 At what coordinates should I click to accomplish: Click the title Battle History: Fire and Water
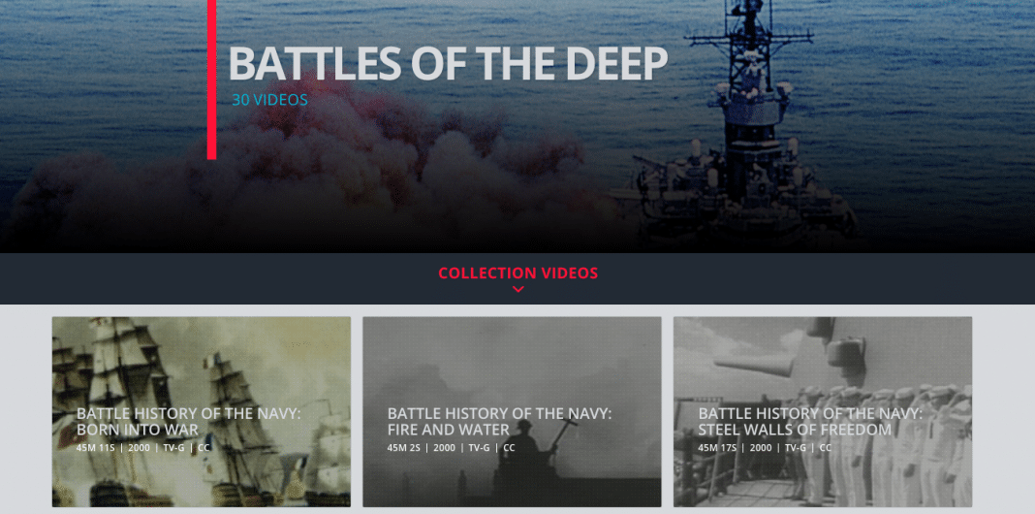click(x=500, y=422)
